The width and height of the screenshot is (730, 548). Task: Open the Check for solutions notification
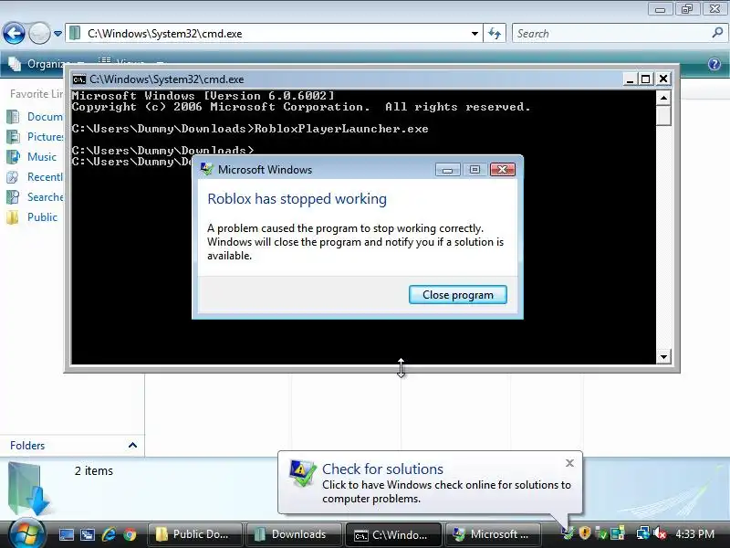pos(430,483)
